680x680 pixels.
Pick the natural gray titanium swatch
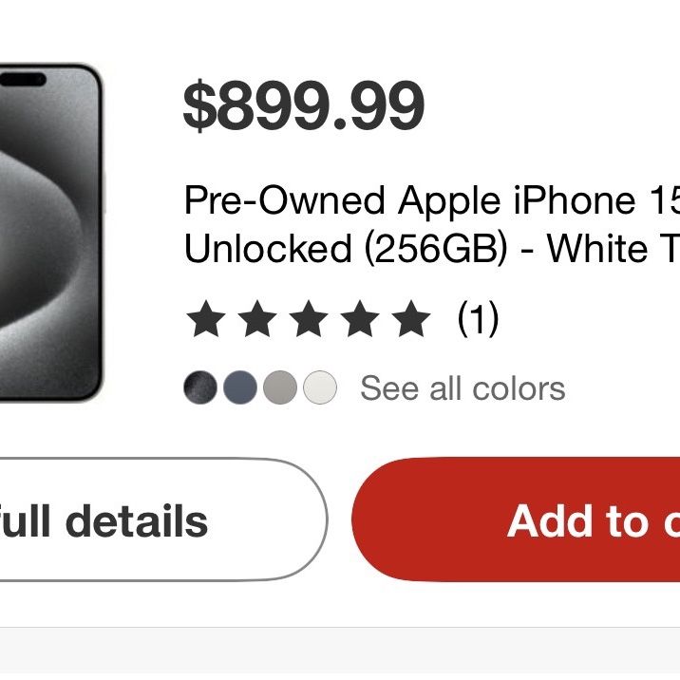(x=280, y=387)
